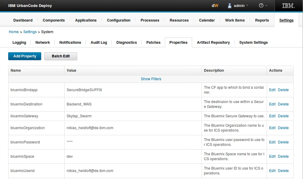Switch to the Artifact Repository tab
Screen dimensions: 303x179
(213, 43)
